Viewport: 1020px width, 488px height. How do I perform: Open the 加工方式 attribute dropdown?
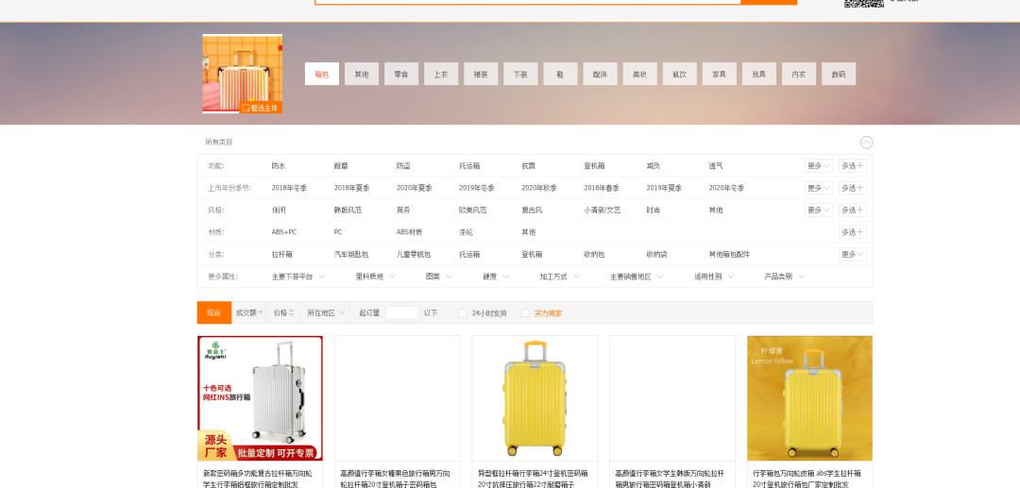[559, 277]
